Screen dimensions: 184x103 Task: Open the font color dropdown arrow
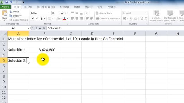coord(67,19)
